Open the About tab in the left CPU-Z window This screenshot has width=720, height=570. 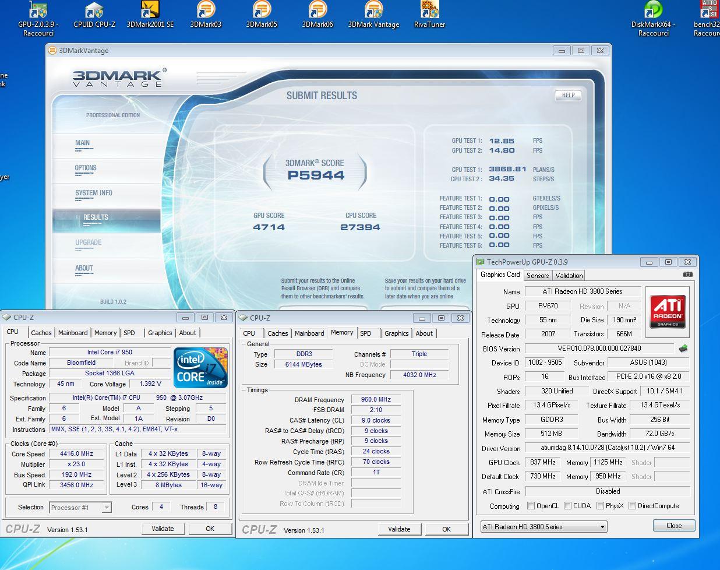pos(188,333)
